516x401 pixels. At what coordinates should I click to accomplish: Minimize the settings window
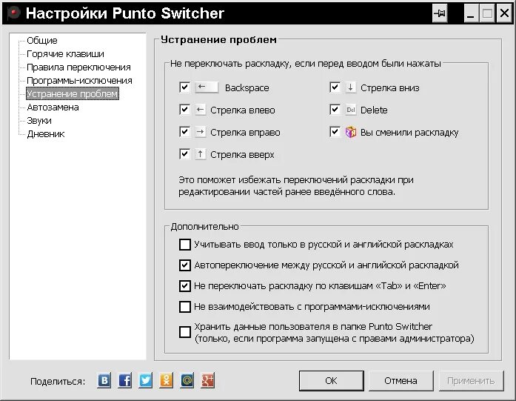click(x=471, y=13)
